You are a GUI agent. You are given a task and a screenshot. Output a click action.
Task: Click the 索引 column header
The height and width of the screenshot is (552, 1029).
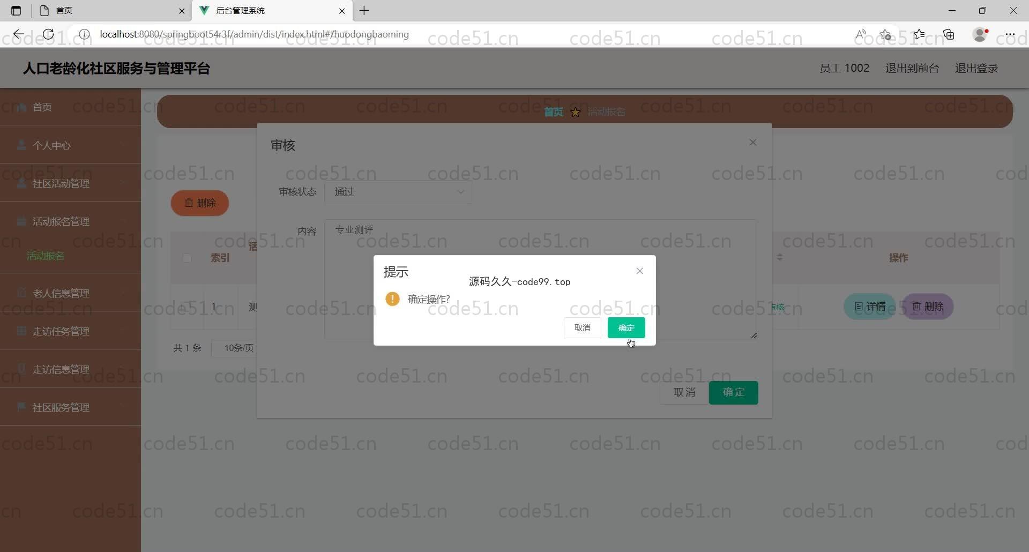tap(220, 258)
